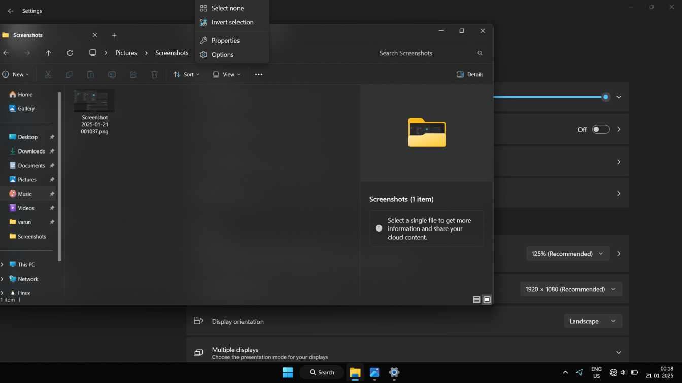682x383 pixels.
Task: Expand This PC in navigation pane
Action: point(2,264)
